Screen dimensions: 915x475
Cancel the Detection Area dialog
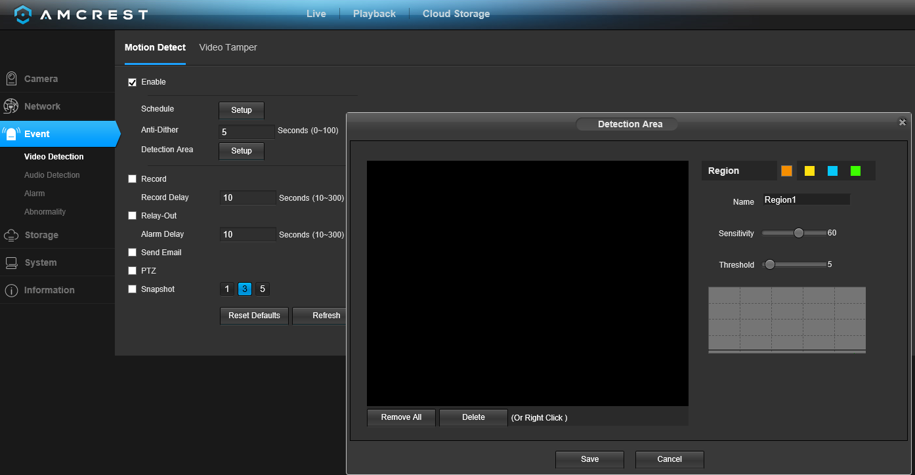point(670,459)
